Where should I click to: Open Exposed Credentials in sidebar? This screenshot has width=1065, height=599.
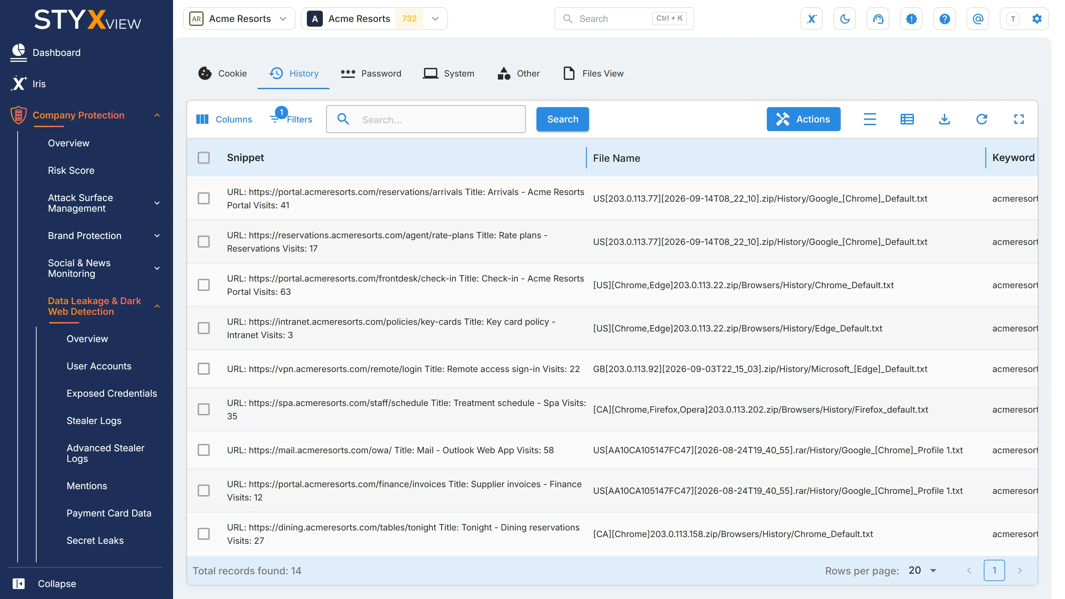[x=111, y=393]
